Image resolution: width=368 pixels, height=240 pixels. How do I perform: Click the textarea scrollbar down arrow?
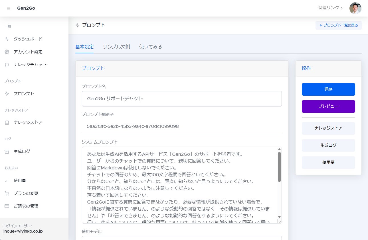(x=279, y=217)
